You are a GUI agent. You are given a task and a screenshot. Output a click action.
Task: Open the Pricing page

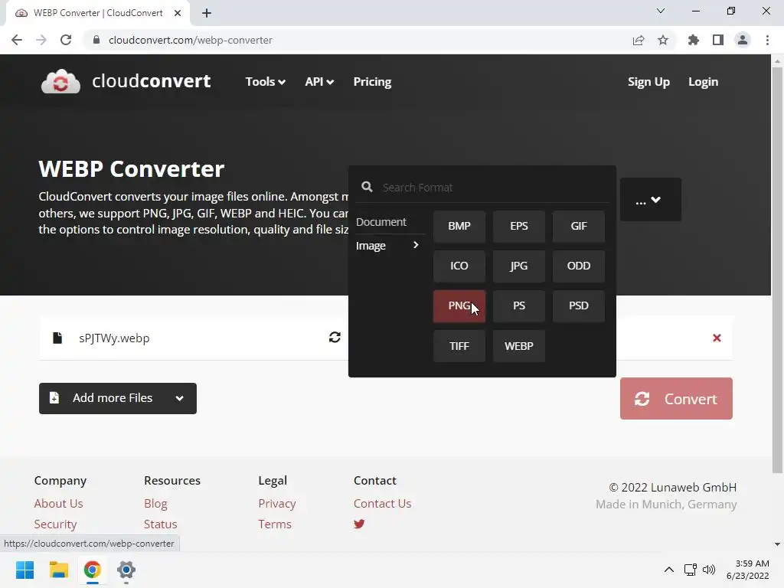click(373, 81)
